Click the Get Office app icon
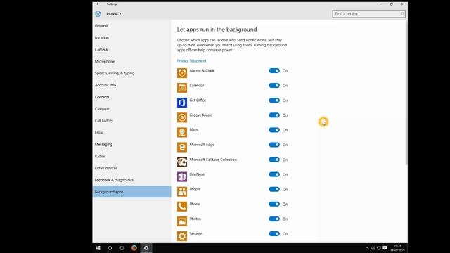 point(182,103)
